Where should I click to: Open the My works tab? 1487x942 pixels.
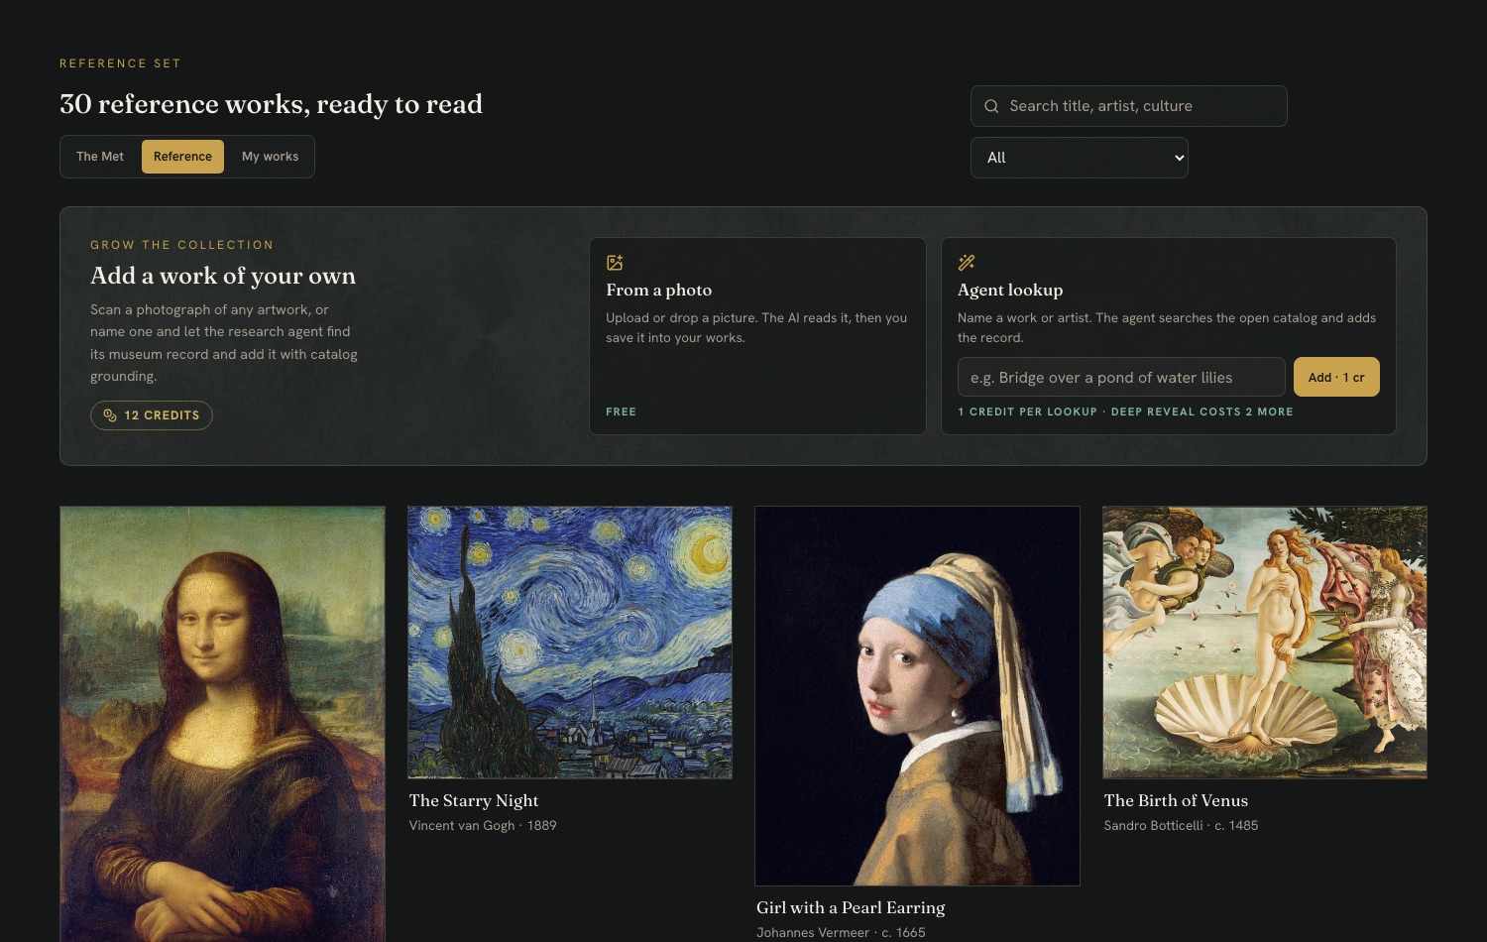pos(270,157)
